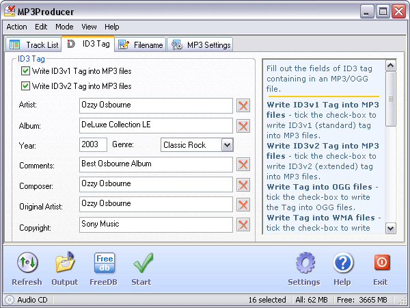Click 'Write Tag into WMA files' help heading

(321, 218)
